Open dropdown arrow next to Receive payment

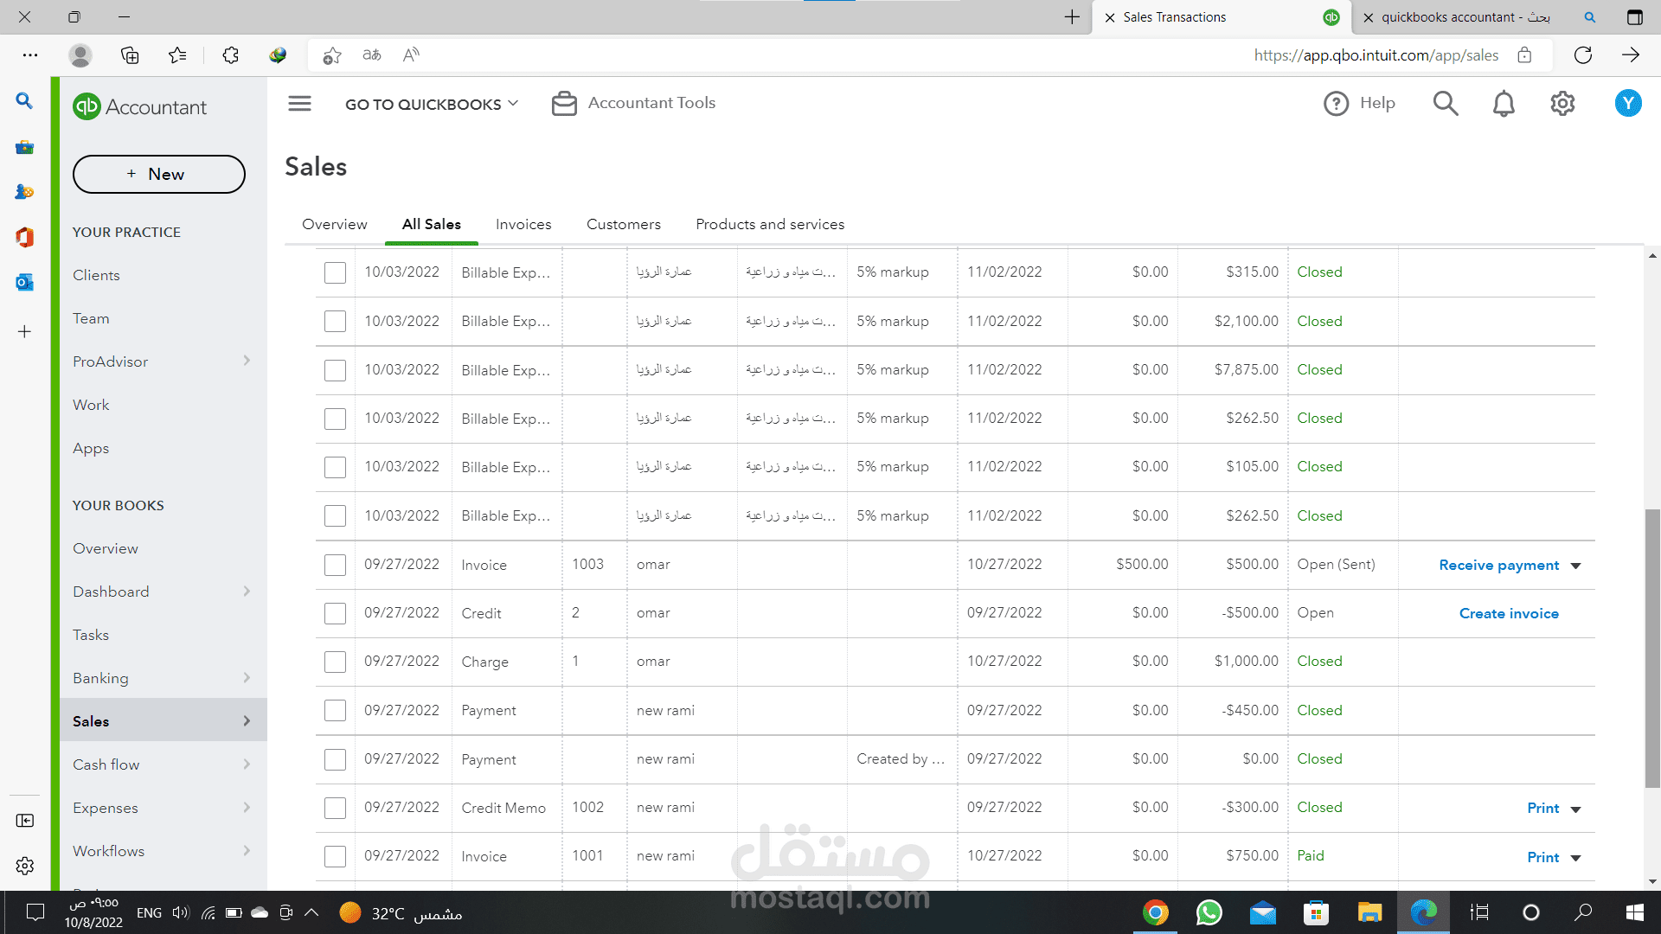click(x=1575, y=566)
